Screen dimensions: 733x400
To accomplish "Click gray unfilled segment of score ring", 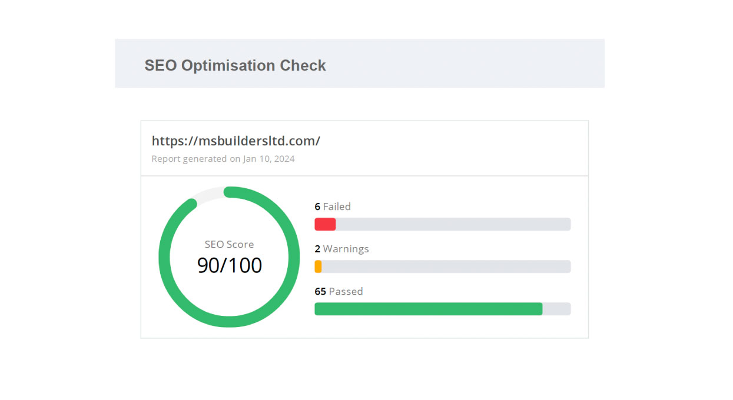I will [x=207, y=195].
